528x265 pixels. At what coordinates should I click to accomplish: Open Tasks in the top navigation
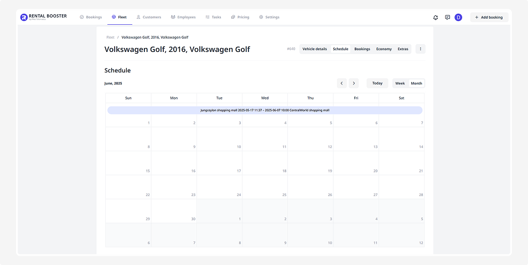pyautogui.click(x=213, y=17)
